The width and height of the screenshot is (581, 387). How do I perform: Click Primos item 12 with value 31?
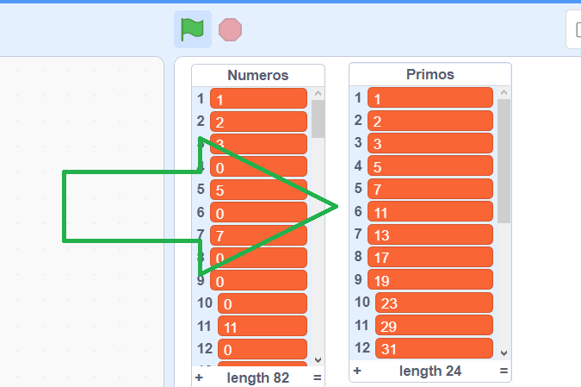click(434, 349)
